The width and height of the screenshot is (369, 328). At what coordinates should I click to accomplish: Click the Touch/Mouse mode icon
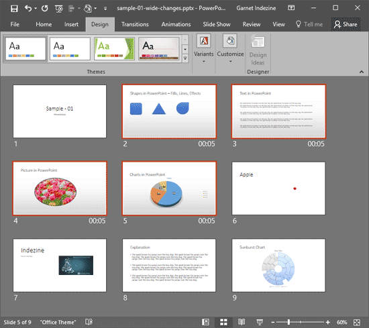tap(87, 9)
